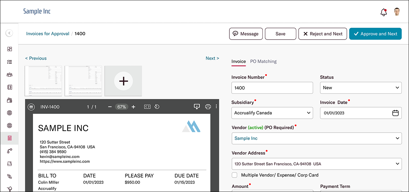The image size is (409, 192).
Task: Open the dashboard icon in the sidebar
Action: (9, 49)
